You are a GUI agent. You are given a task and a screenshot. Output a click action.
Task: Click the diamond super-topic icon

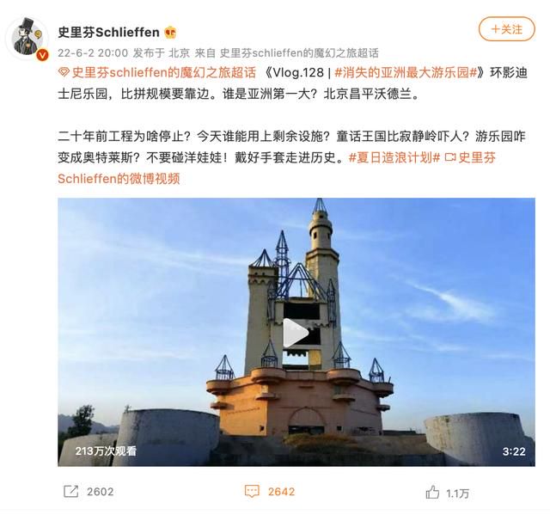tap(64, 72)
